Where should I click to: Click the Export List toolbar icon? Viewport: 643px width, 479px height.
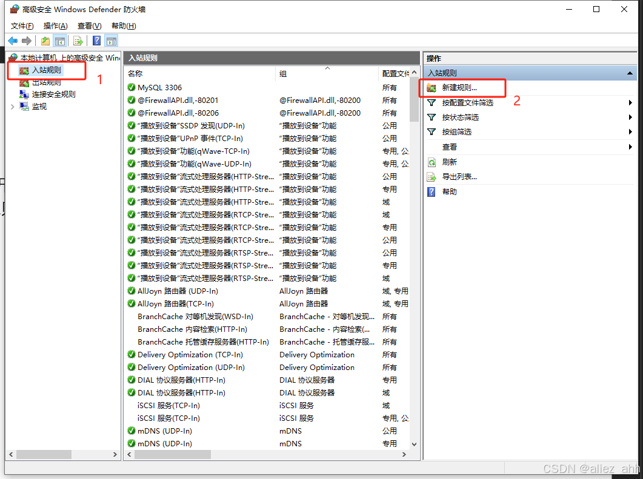click(x=78, y=41)
